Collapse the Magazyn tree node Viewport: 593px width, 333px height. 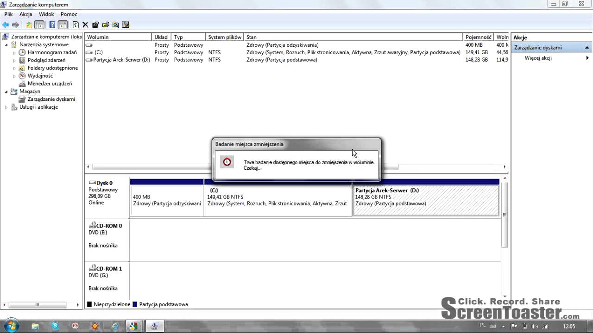point(6,92)
